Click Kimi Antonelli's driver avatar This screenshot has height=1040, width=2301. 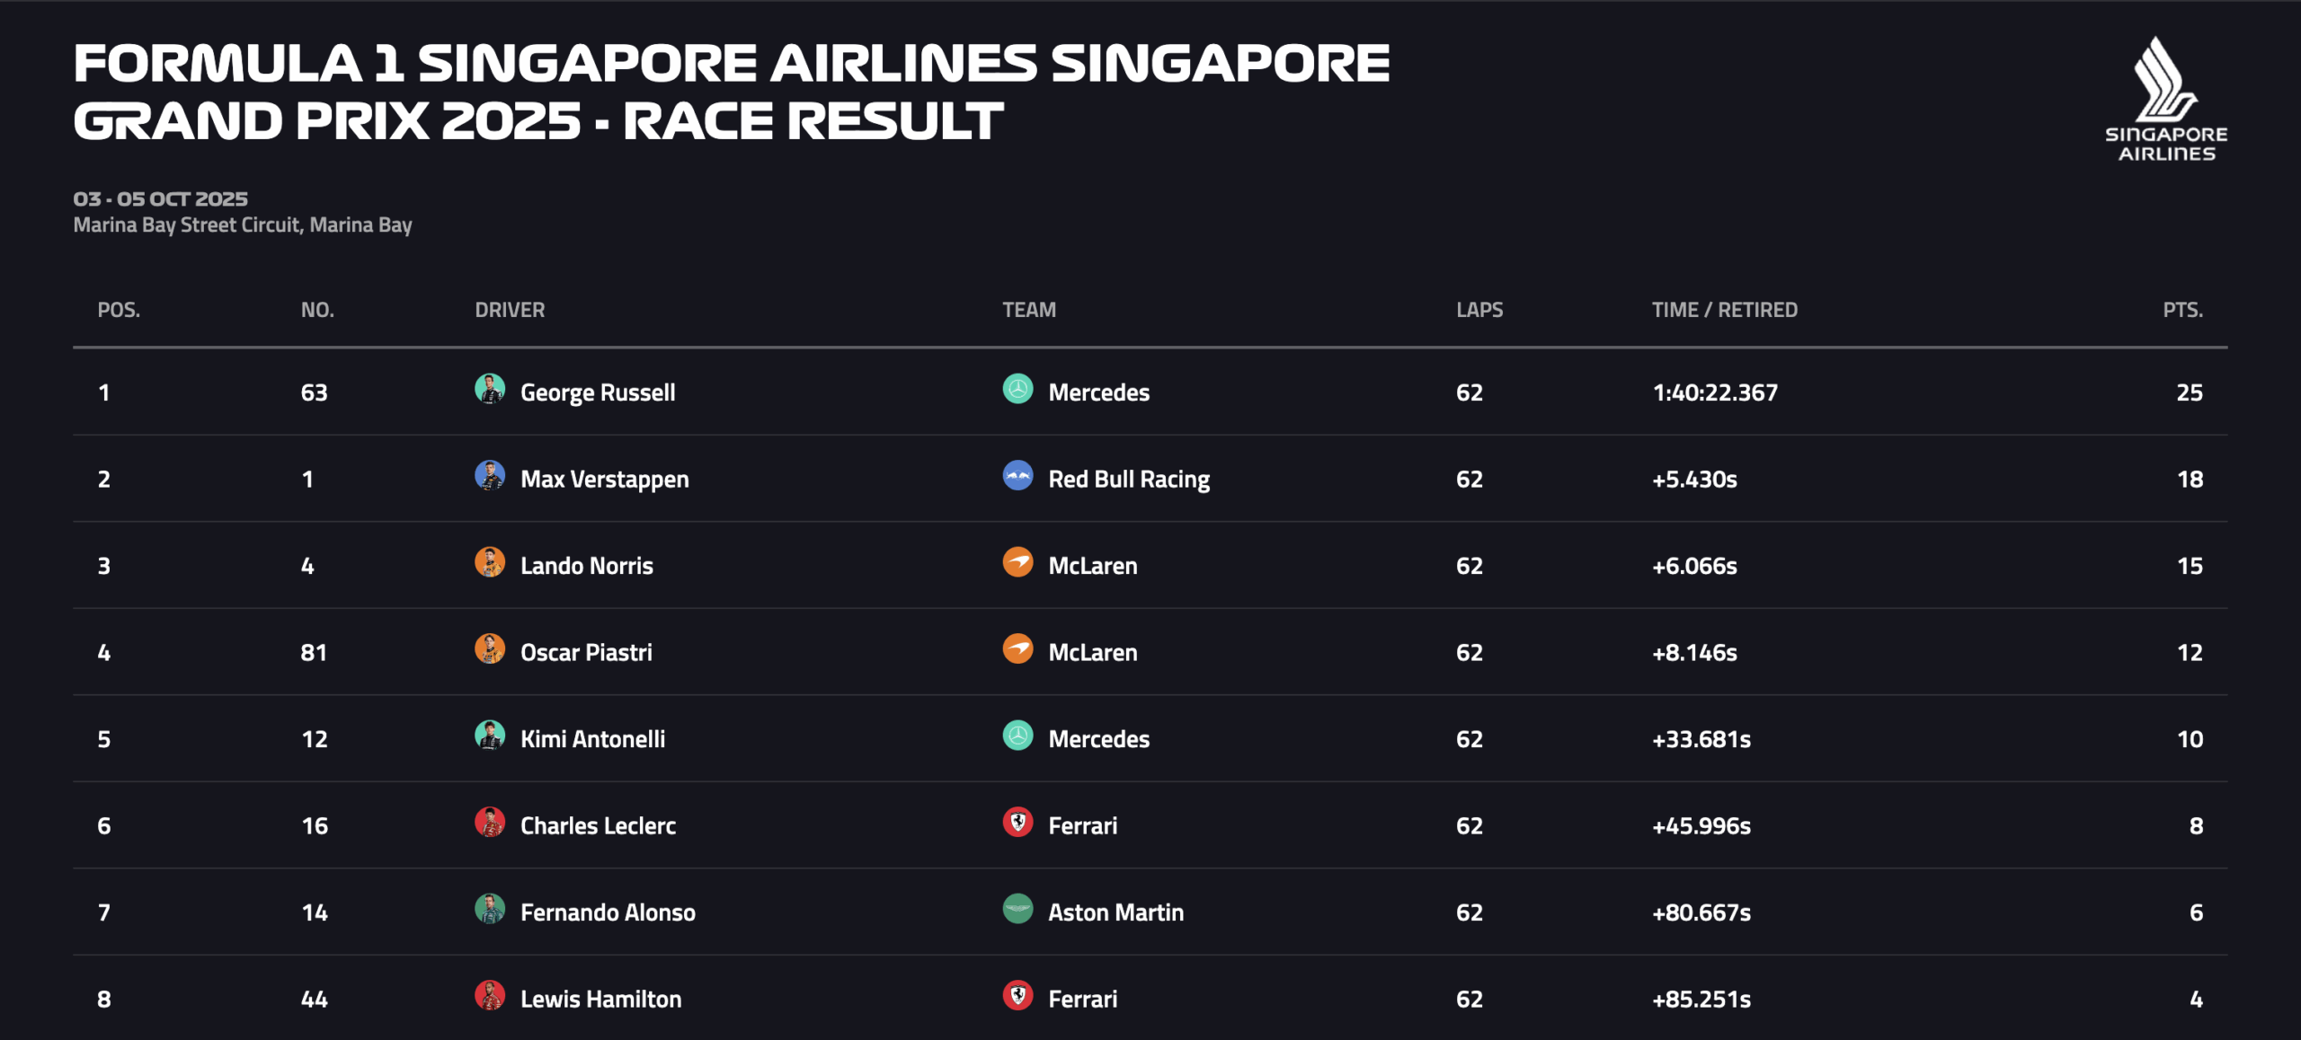click(x=489, y=736)
